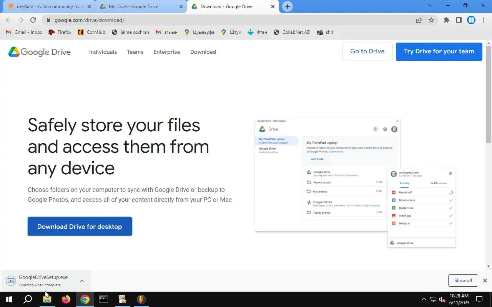Image resolution: width=492 pixels, height=307 pixels.
Task: Open the Цуыеьуфв maps bookmark
Action: coord(199,32)
